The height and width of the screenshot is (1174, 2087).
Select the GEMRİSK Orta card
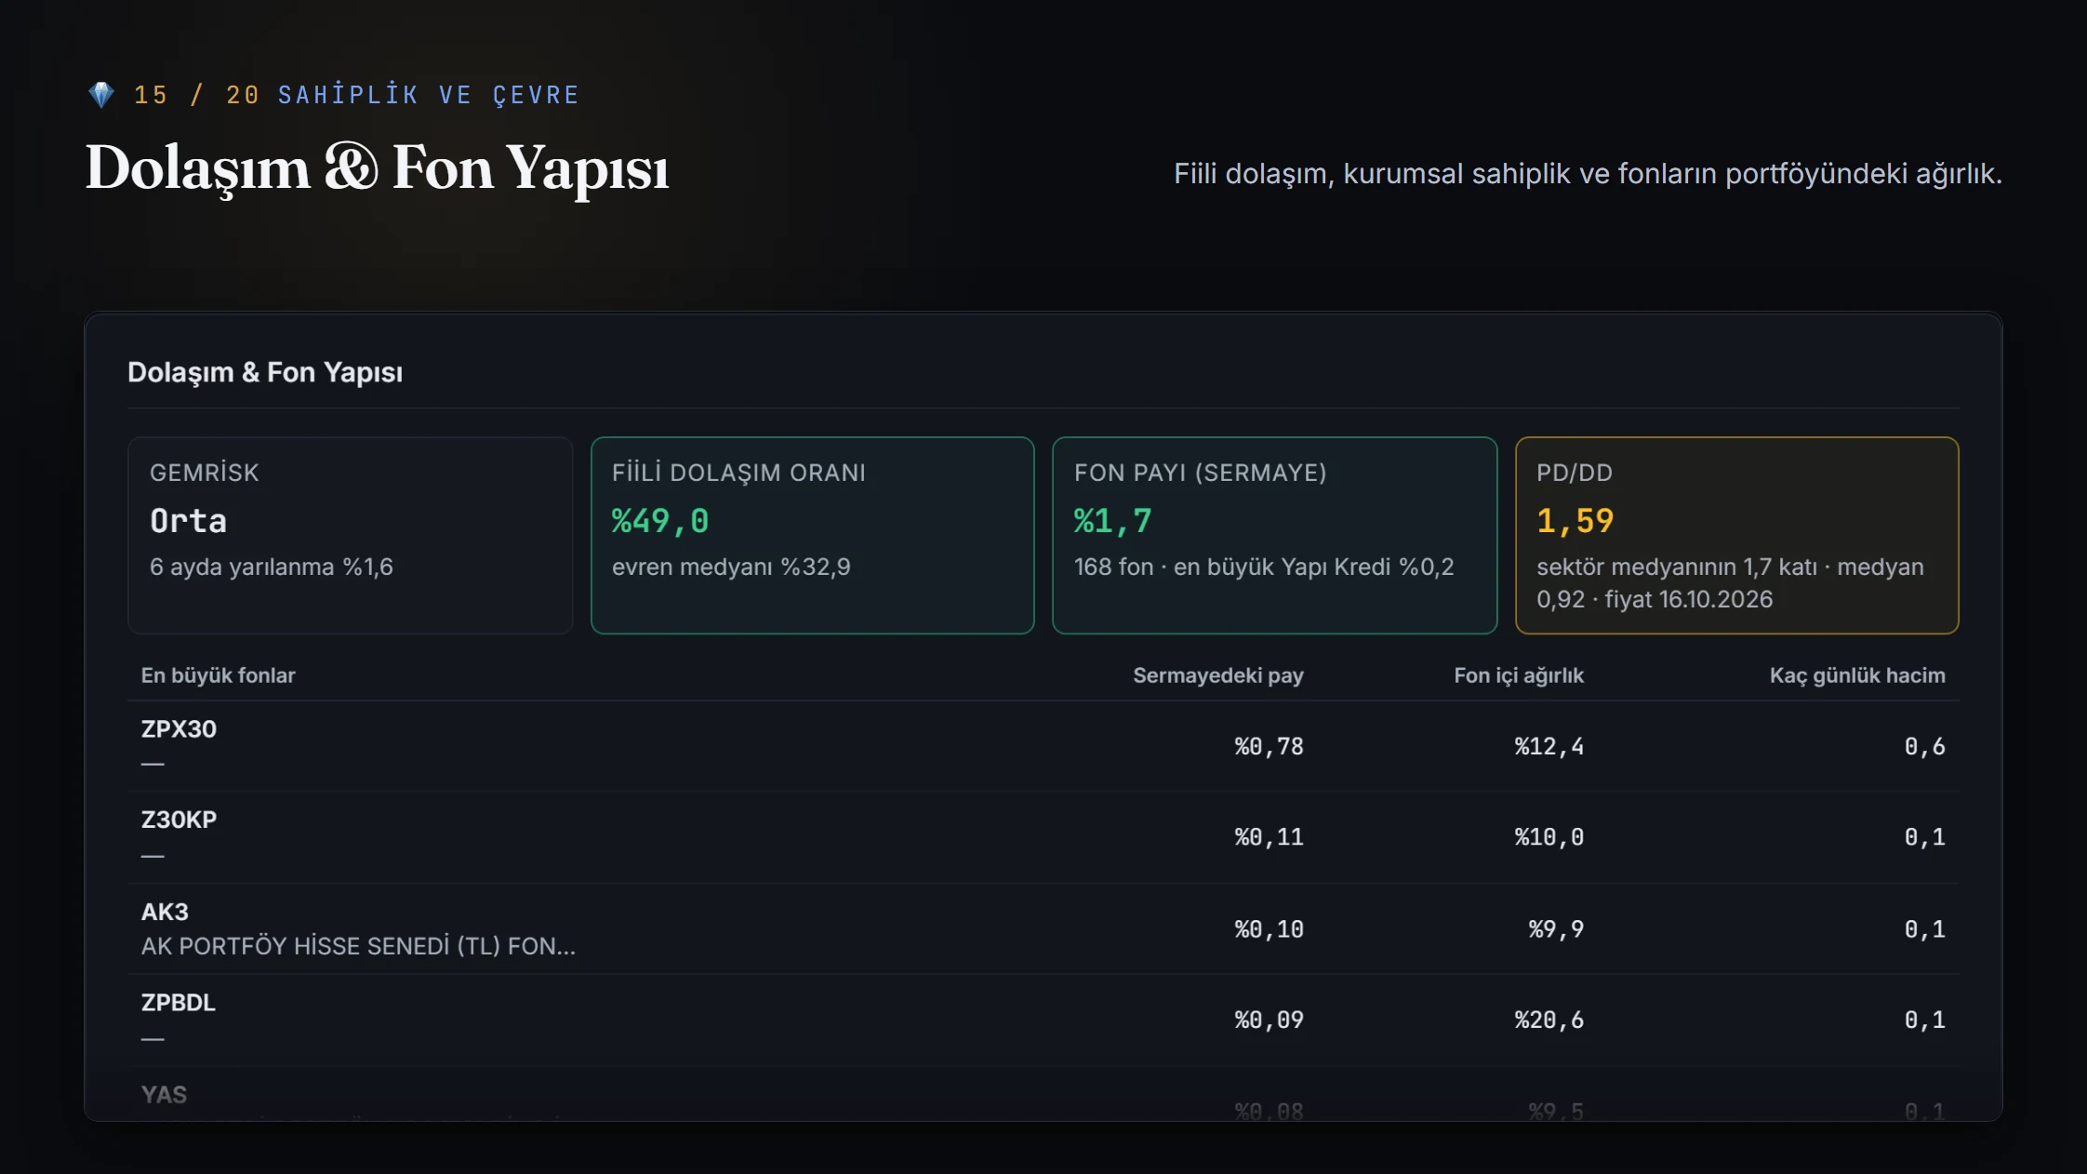350,536
